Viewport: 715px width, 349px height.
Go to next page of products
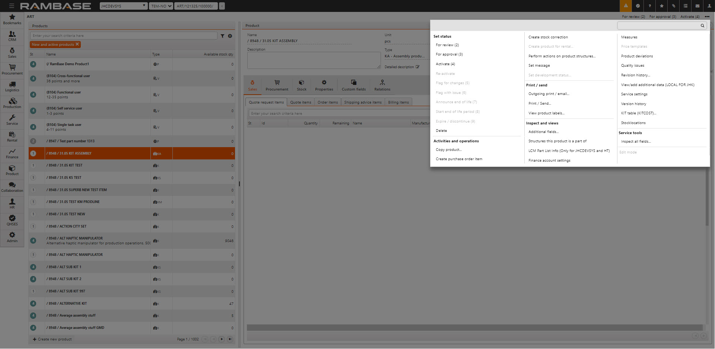222,339
